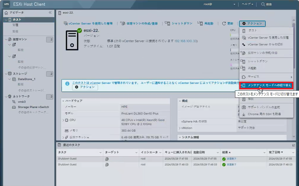The height and width of the screenshot is (186, 299).
Task: Collapse the DataStore_1 tree node
Action: [x=9, y=79]
